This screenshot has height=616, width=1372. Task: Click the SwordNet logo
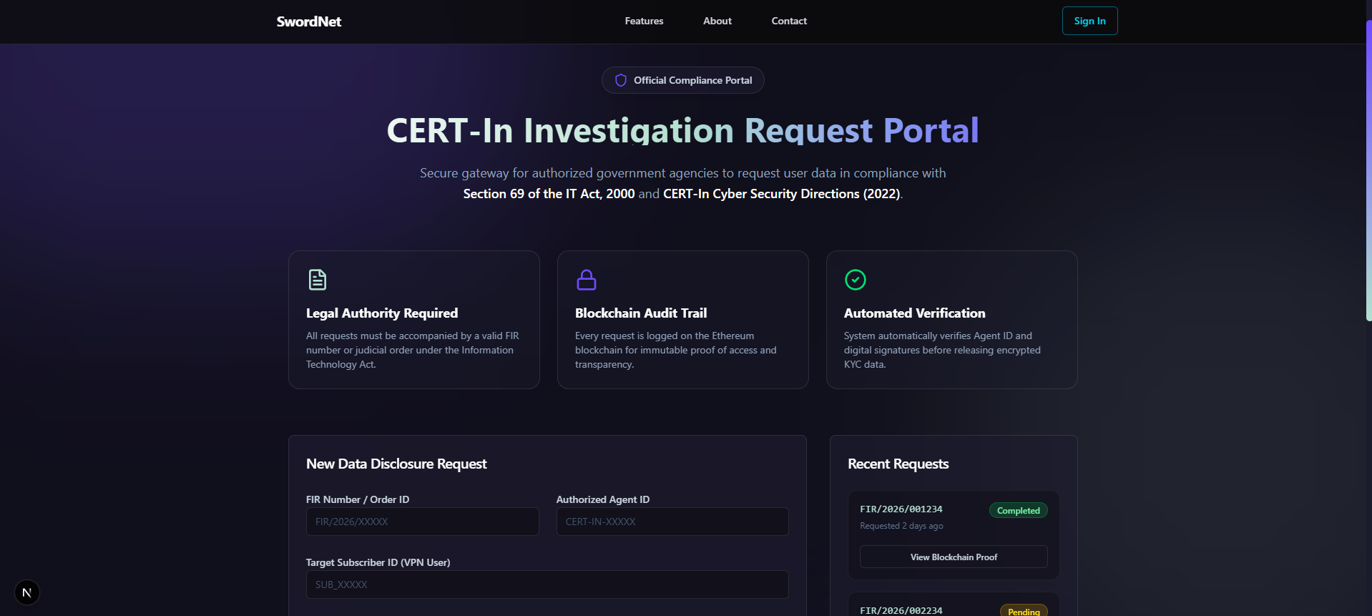308,21
